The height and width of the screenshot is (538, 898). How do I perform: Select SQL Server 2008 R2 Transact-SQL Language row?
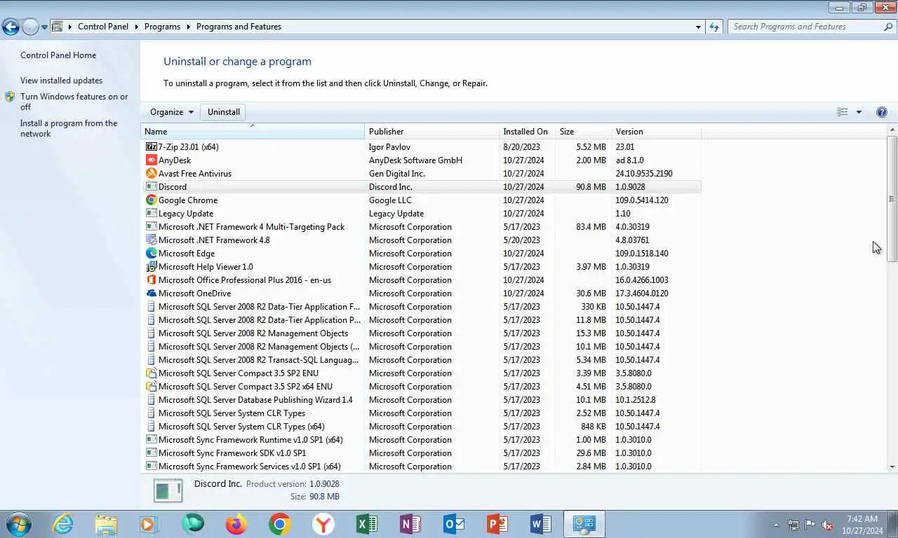point(421,360)
